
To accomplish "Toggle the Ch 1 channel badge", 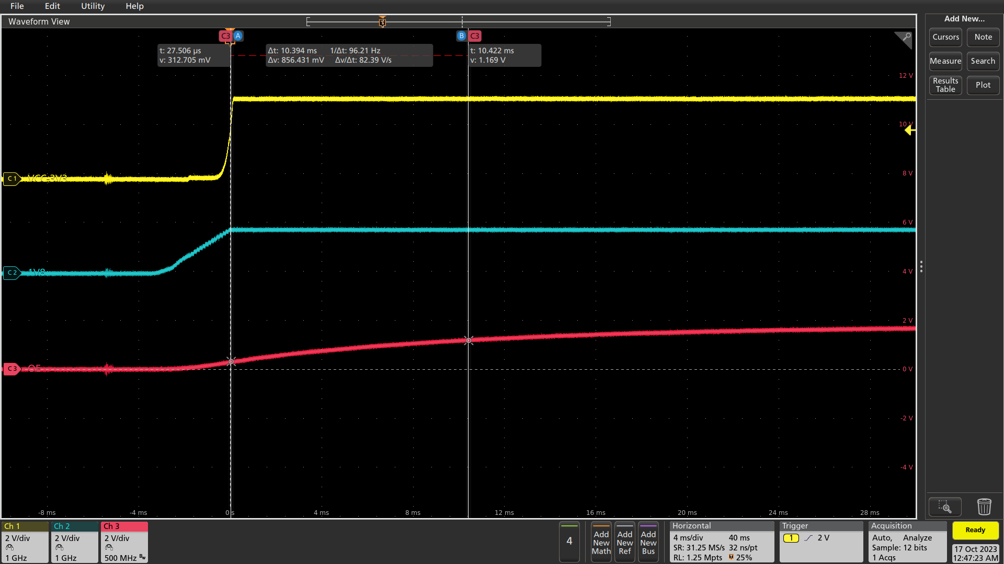I will tap(25, 542).
